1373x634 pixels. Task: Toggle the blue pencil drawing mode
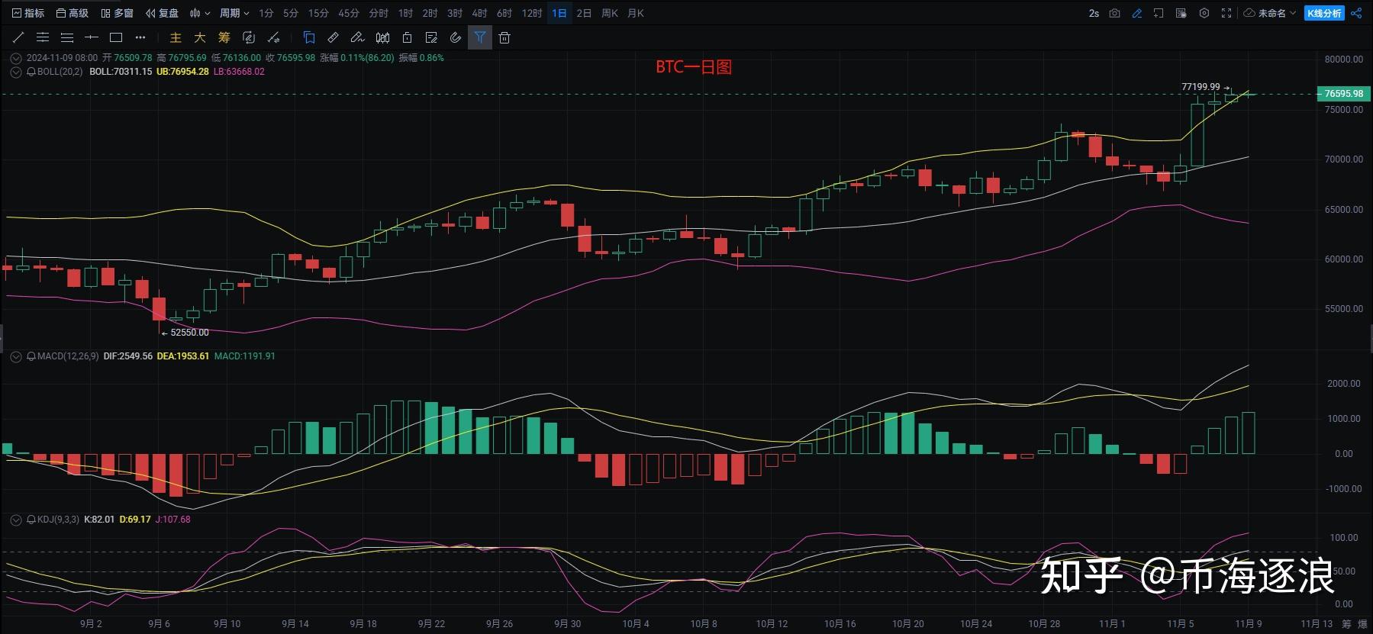pos(1137,13)
